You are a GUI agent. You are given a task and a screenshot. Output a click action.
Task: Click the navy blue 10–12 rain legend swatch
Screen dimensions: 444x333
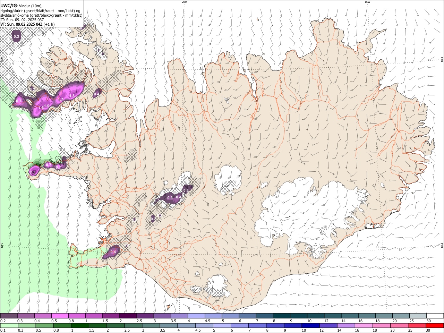coord(310,326)
